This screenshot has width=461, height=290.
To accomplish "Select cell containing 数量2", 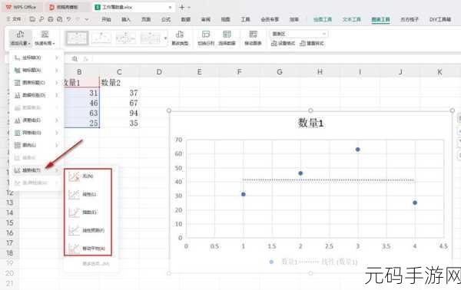I will click(119, 83).
